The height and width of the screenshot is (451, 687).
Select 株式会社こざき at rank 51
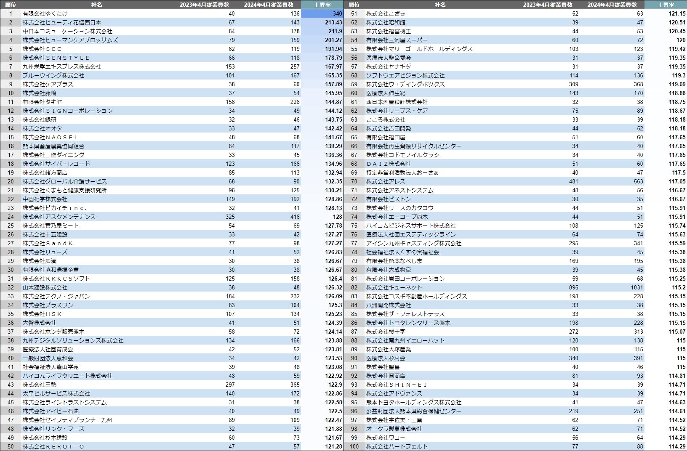click(386, 13)
